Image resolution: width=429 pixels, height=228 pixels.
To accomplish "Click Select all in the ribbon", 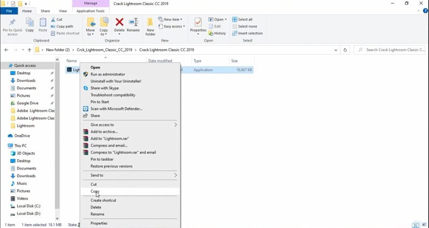I will click(242, 19).
